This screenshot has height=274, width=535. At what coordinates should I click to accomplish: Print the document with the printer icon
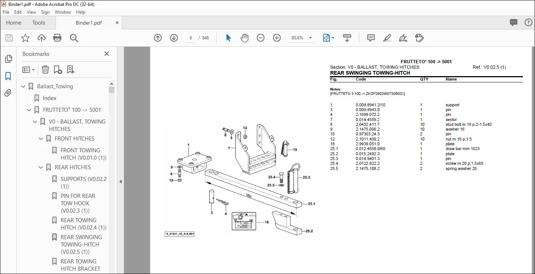coord(57,38)
